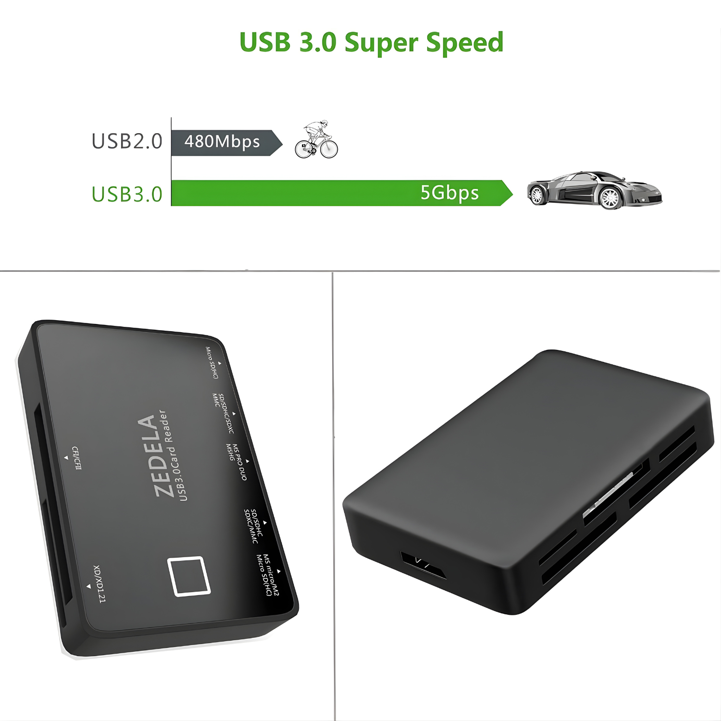Click the green USB3.0 label text
The width and height of the screenshot is (721, 721).
pyautogui.click(x=127, y=194)
